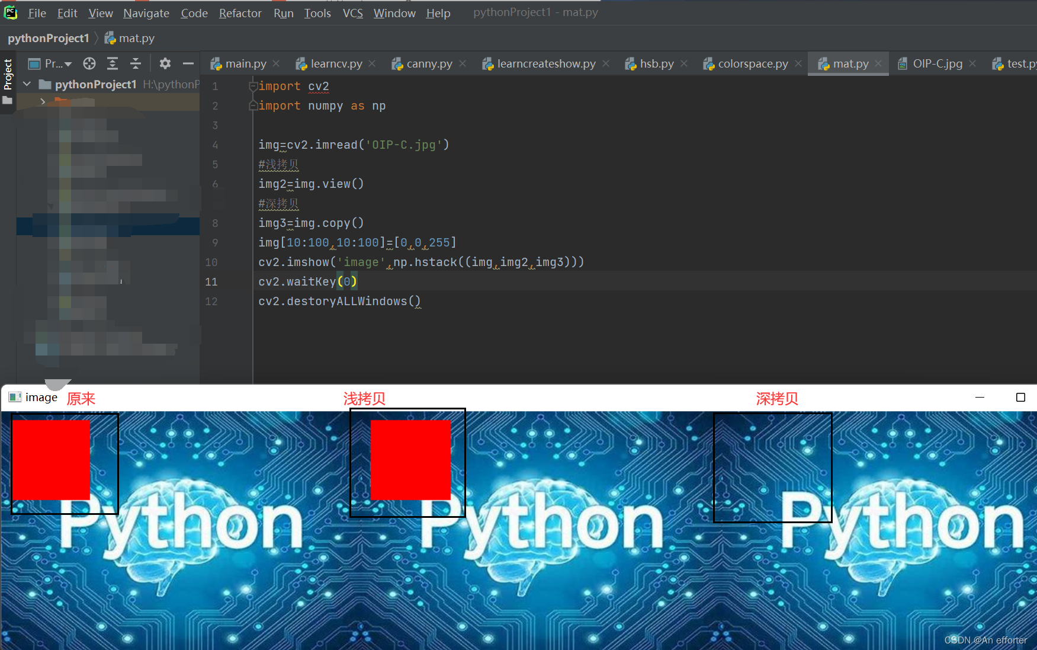Click line number 11 in the gutter
1037x650 pixels.
click(211, 282)
